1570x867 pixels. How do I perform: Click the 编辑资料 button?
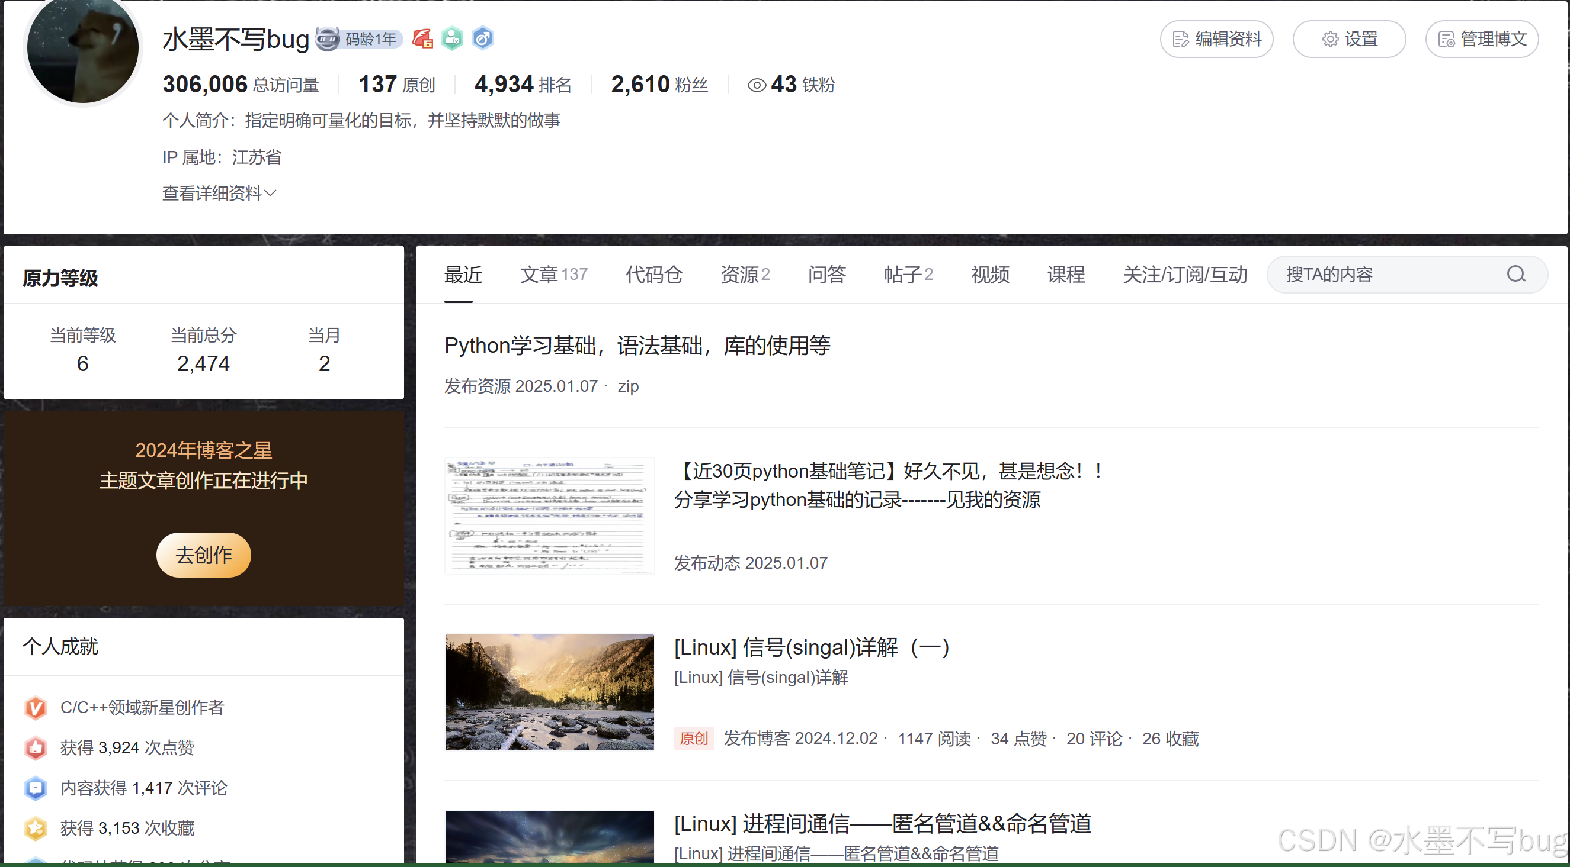click(x=1216, y=39)
